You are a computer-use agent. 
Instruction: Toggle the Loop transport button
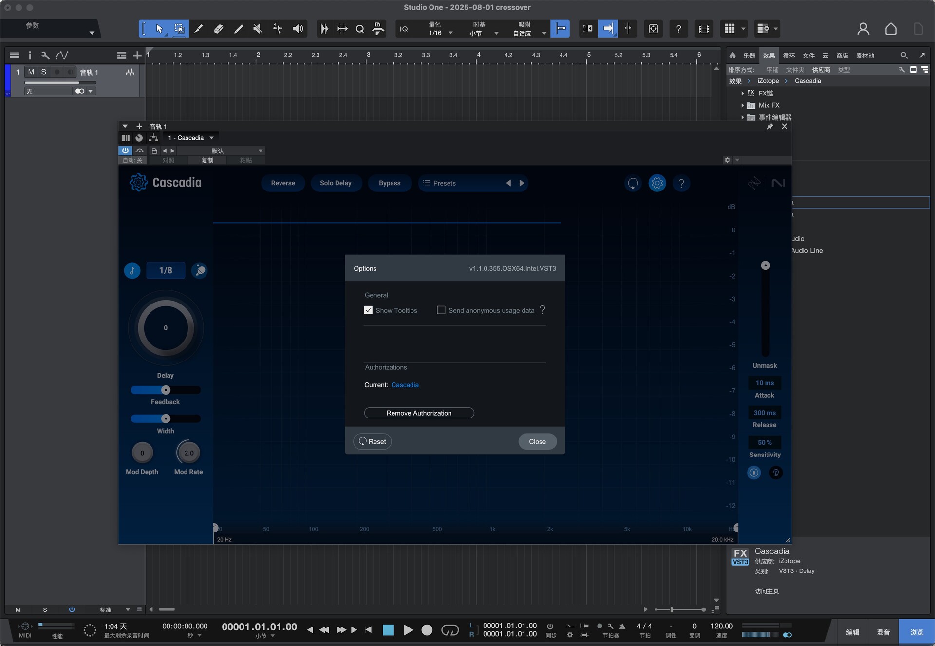click(x=449, y=630)
